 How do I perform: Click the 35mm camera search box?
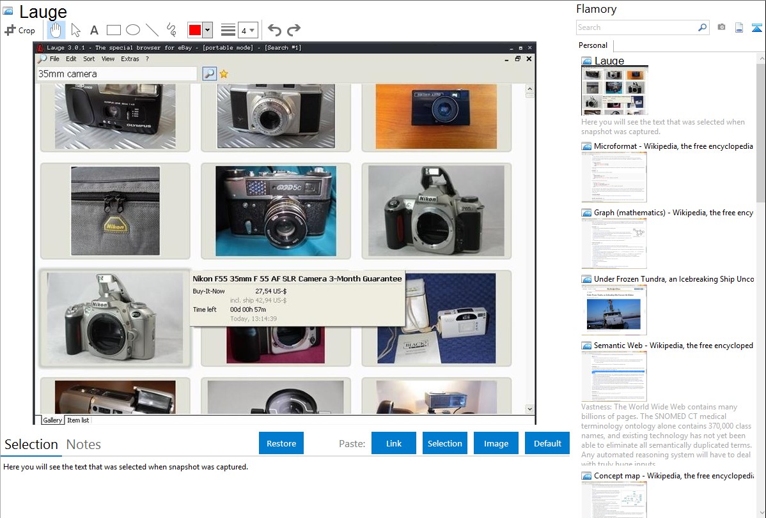117,73
